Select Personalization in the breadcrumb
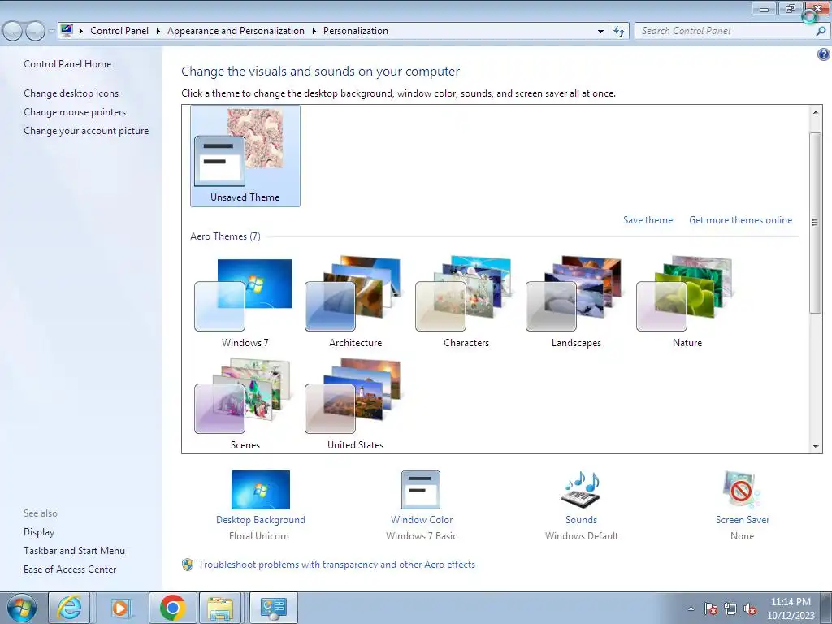 [356, 31]
